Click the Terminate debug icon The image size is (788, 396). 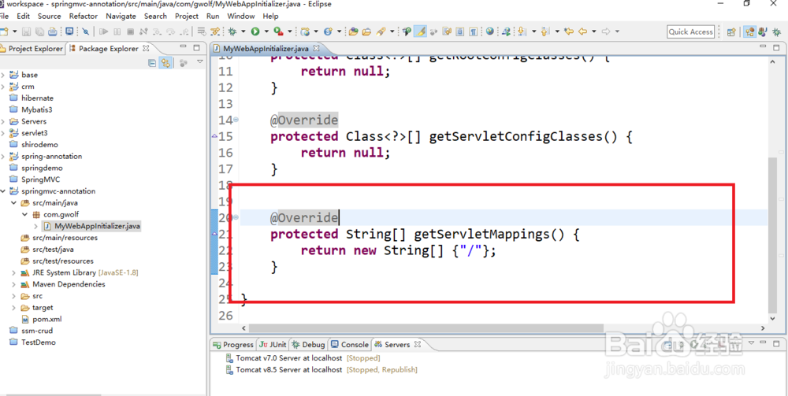pos(130,31)
